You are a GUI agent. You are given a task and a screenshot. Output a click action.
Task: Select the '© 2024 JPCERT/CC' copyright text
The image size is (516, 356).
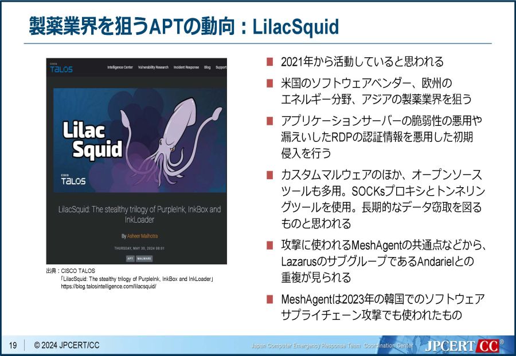[67, 346]
